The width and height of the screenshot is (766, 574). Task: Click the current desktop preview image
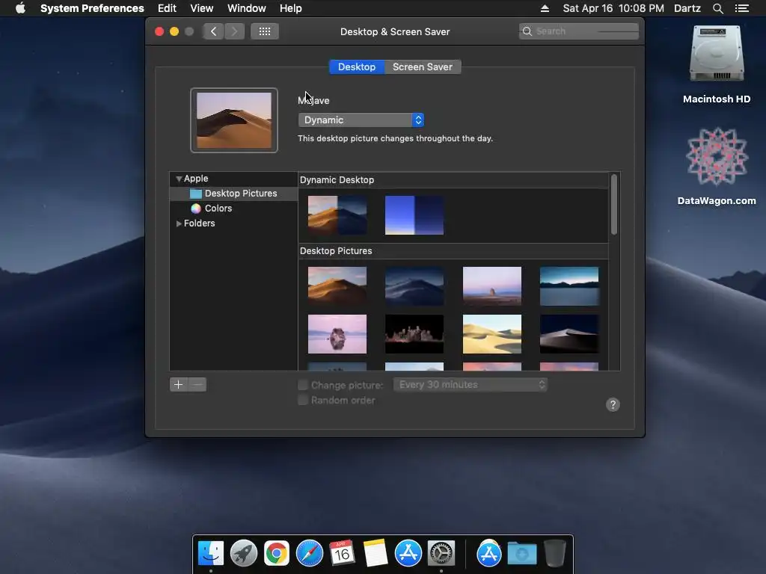[x=234, y=120]
